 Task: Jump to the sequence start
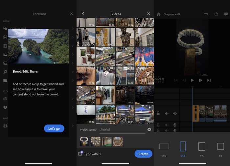[176, 80]
